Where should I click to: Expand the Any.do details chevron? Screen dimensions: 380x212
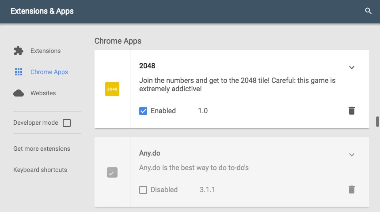pos(352,155)
